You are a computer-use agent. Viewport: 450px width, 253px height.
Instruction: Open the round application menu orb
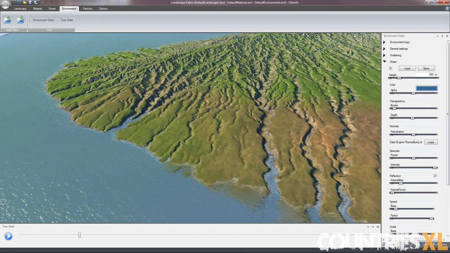click(x=5, y=4)
